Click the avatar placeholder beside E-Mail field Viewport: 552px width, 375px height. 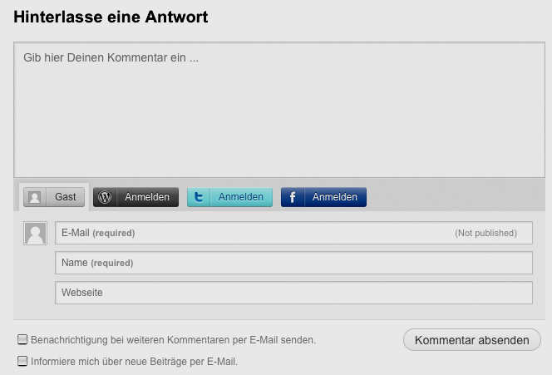point(35,234)
